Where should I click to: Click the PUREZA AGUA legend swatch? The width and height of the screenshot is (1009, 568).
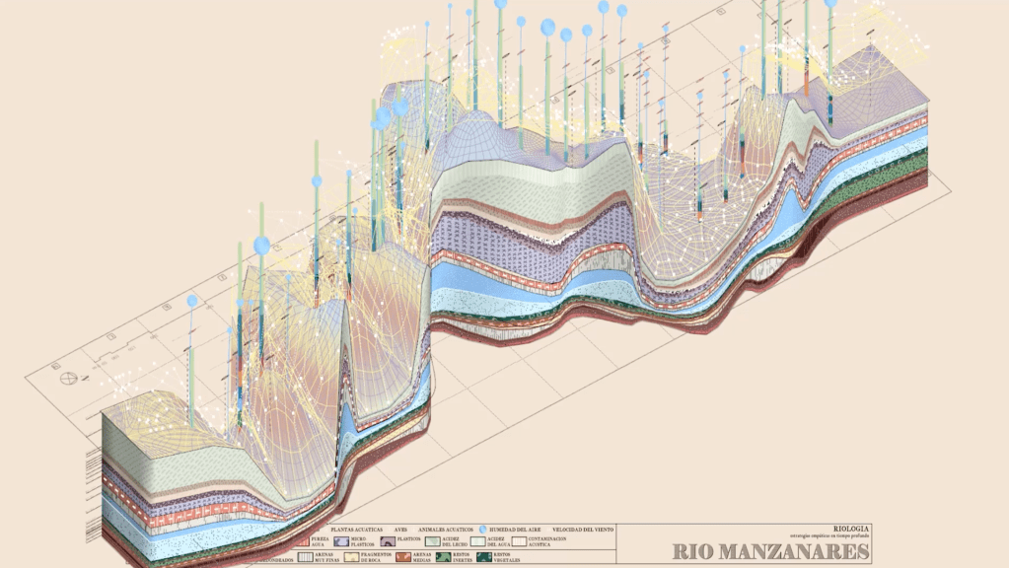[303, 541]
